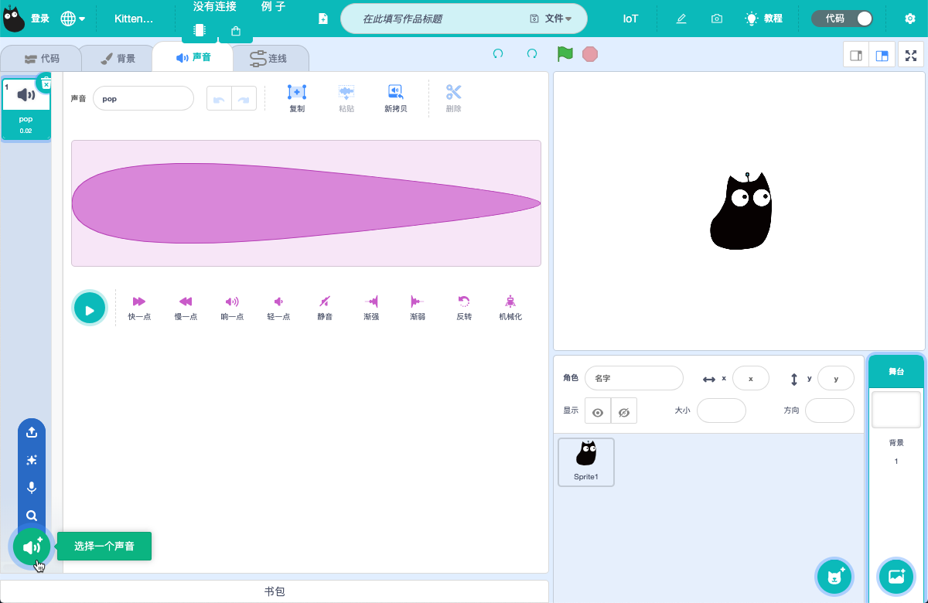
Task: Click the green flag to run
Action: (565, 54)
